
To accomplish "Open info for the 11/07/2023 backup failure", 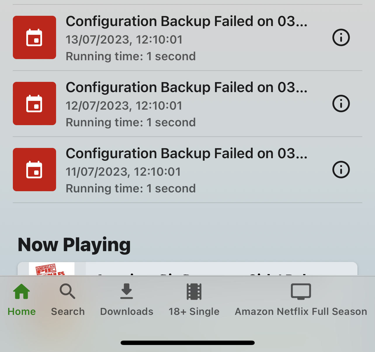I will 341,170.
